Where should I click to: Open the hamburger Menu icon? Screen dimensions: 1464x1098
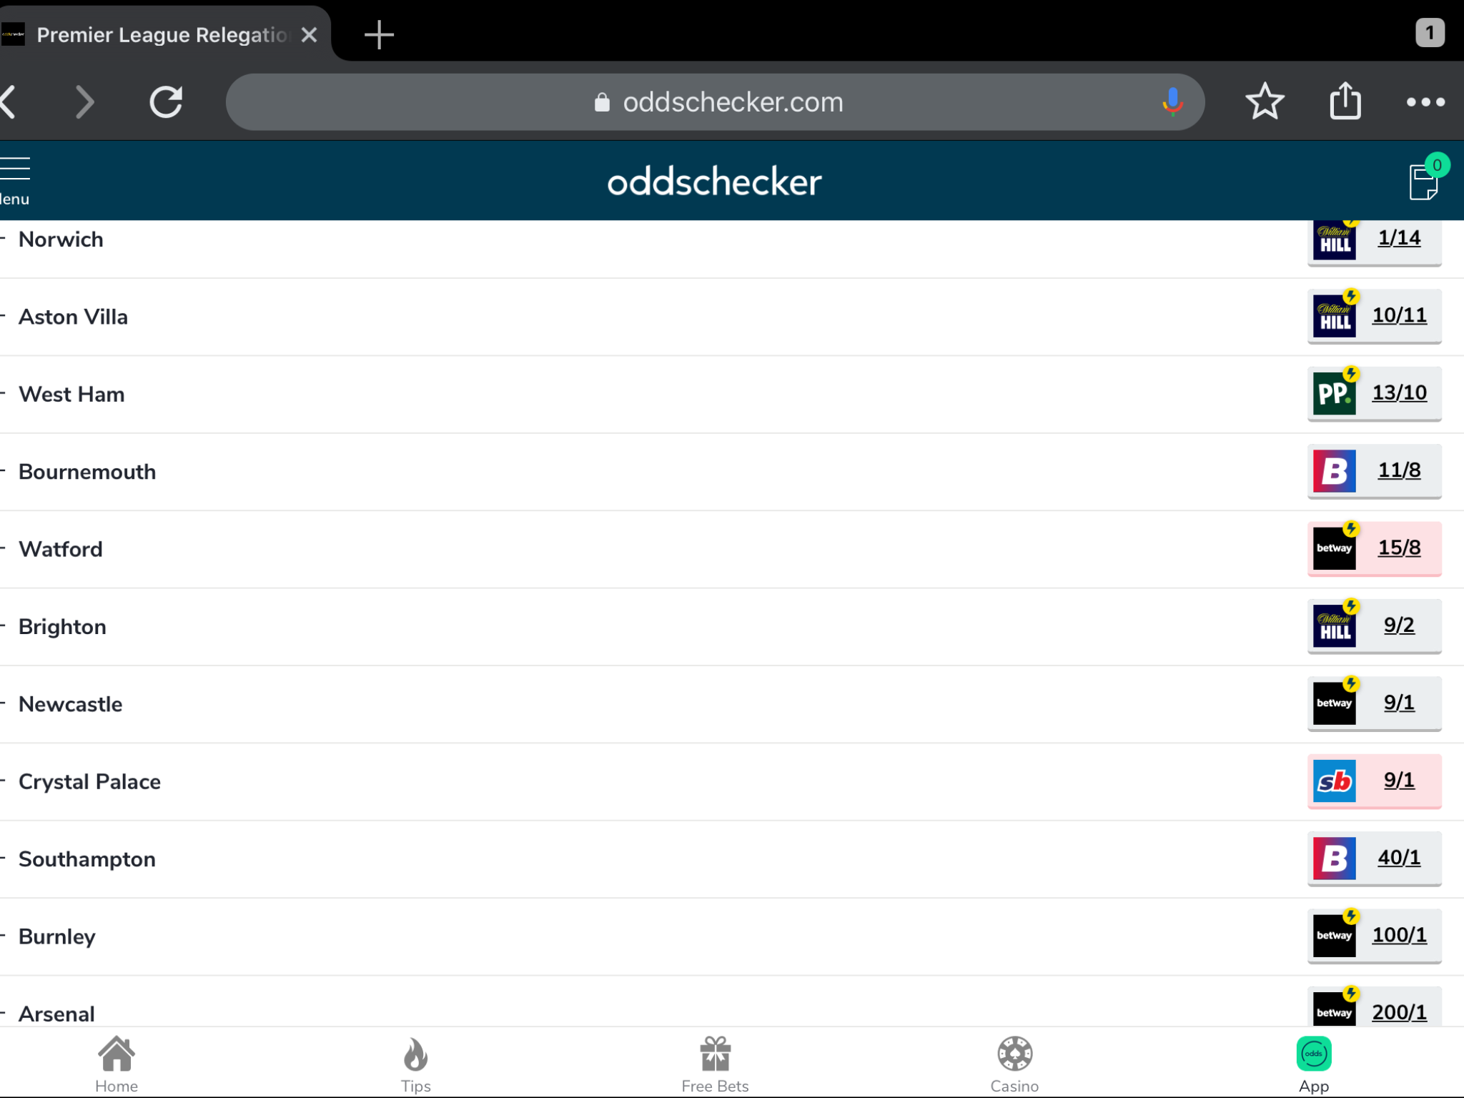point(15,169)
